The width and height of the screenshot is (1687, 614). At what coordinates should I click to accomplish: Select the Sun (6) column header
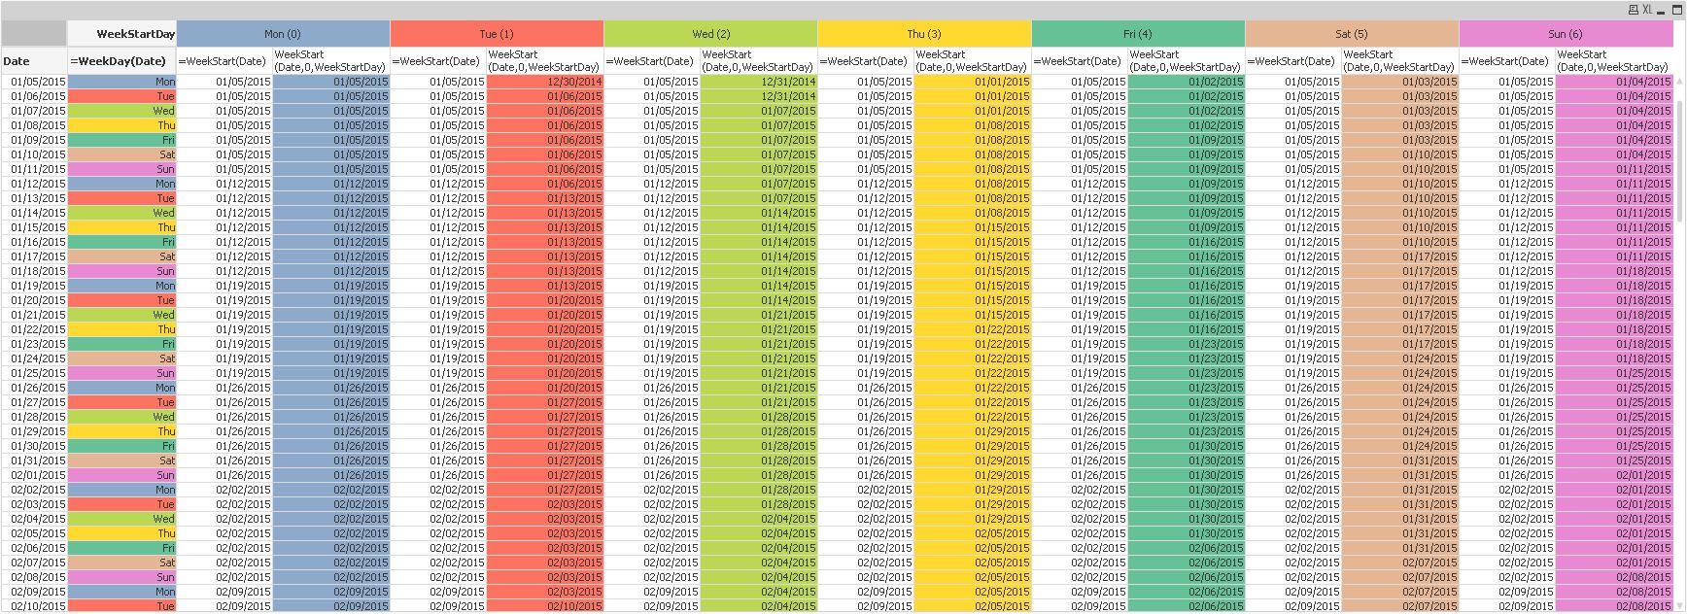[1566, 34]
